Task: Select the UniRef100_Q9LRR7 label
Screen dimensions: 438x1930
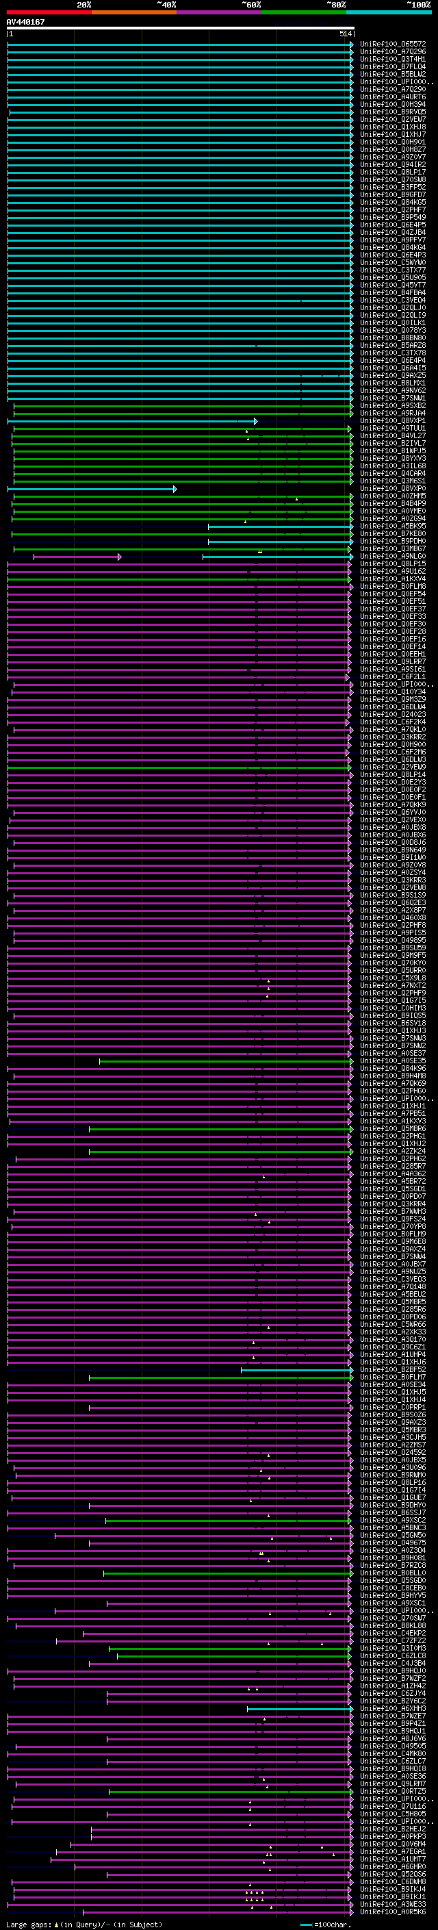Action: pos(393,661)
